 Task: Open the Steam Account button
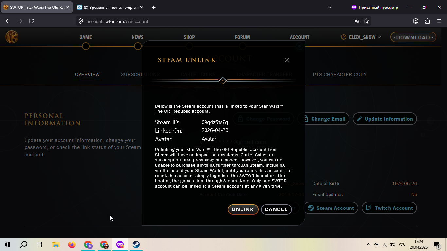point(331,208)
